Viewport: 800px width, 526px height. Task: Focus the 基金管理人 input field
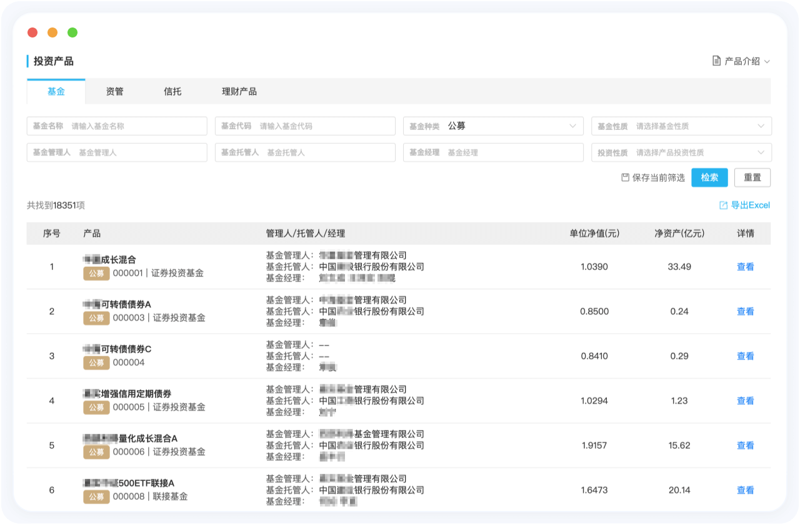click(117, 152)
